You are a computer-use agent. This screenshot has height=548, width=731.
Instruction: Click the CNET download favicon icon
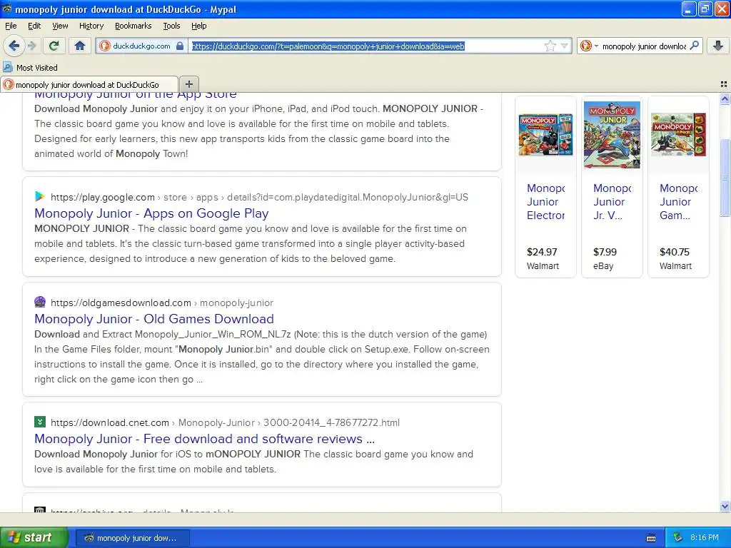40,422
